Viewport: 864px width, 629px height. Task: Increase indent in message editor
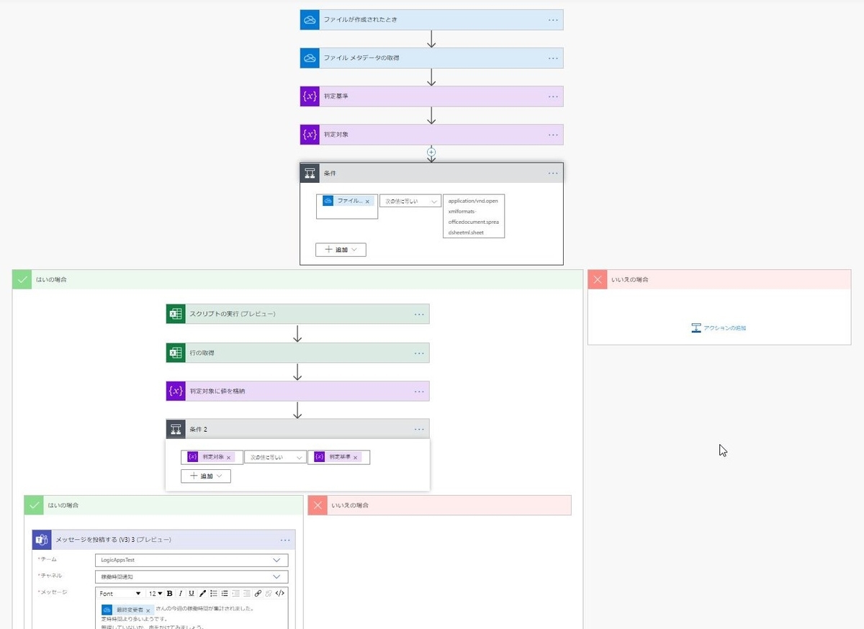click(246, 594)
